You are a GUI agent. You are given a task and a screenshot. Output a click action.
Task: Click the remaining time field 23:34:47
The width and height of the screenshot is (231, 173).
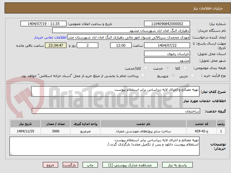pos(56,45)
